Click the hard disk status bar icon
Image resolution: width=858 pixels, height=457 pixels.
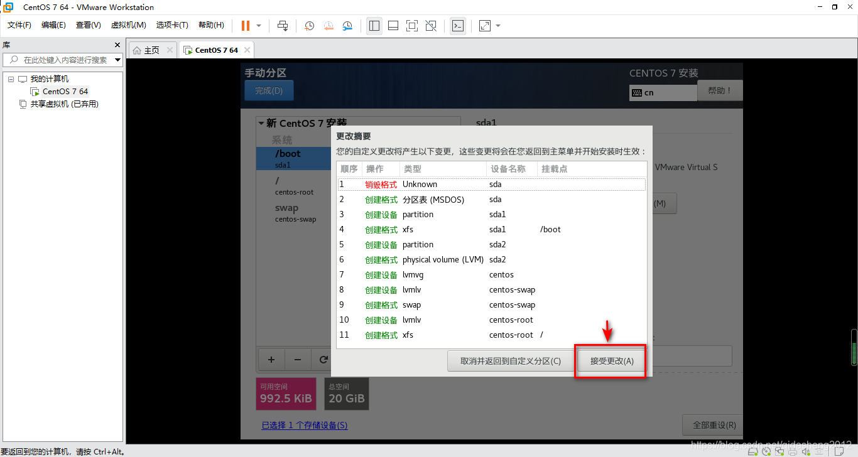click(752, 451)
